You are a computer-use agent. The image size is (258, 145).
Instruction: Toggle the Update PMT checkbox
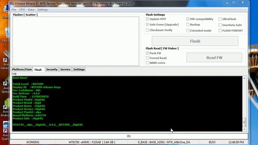148,19
